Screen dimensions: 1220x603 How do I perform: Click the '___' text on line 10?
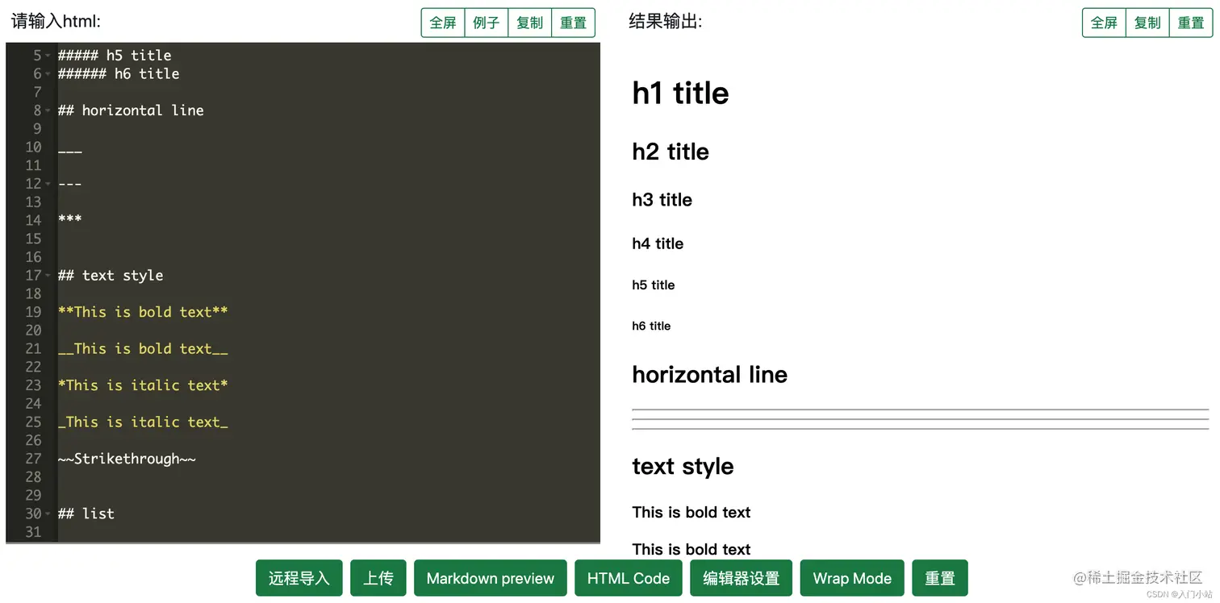70,150
